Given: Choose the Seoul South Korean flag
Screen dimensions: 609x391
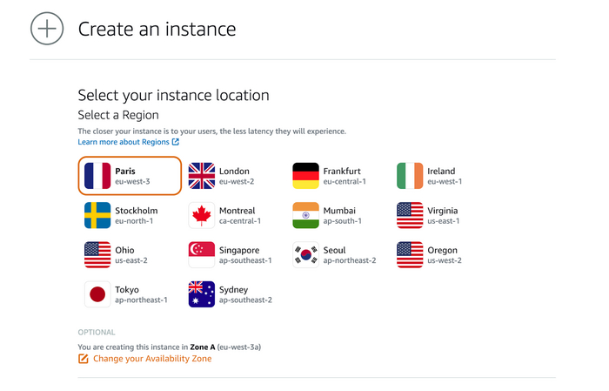Looking at the screenshot, I should coord(306,254).
